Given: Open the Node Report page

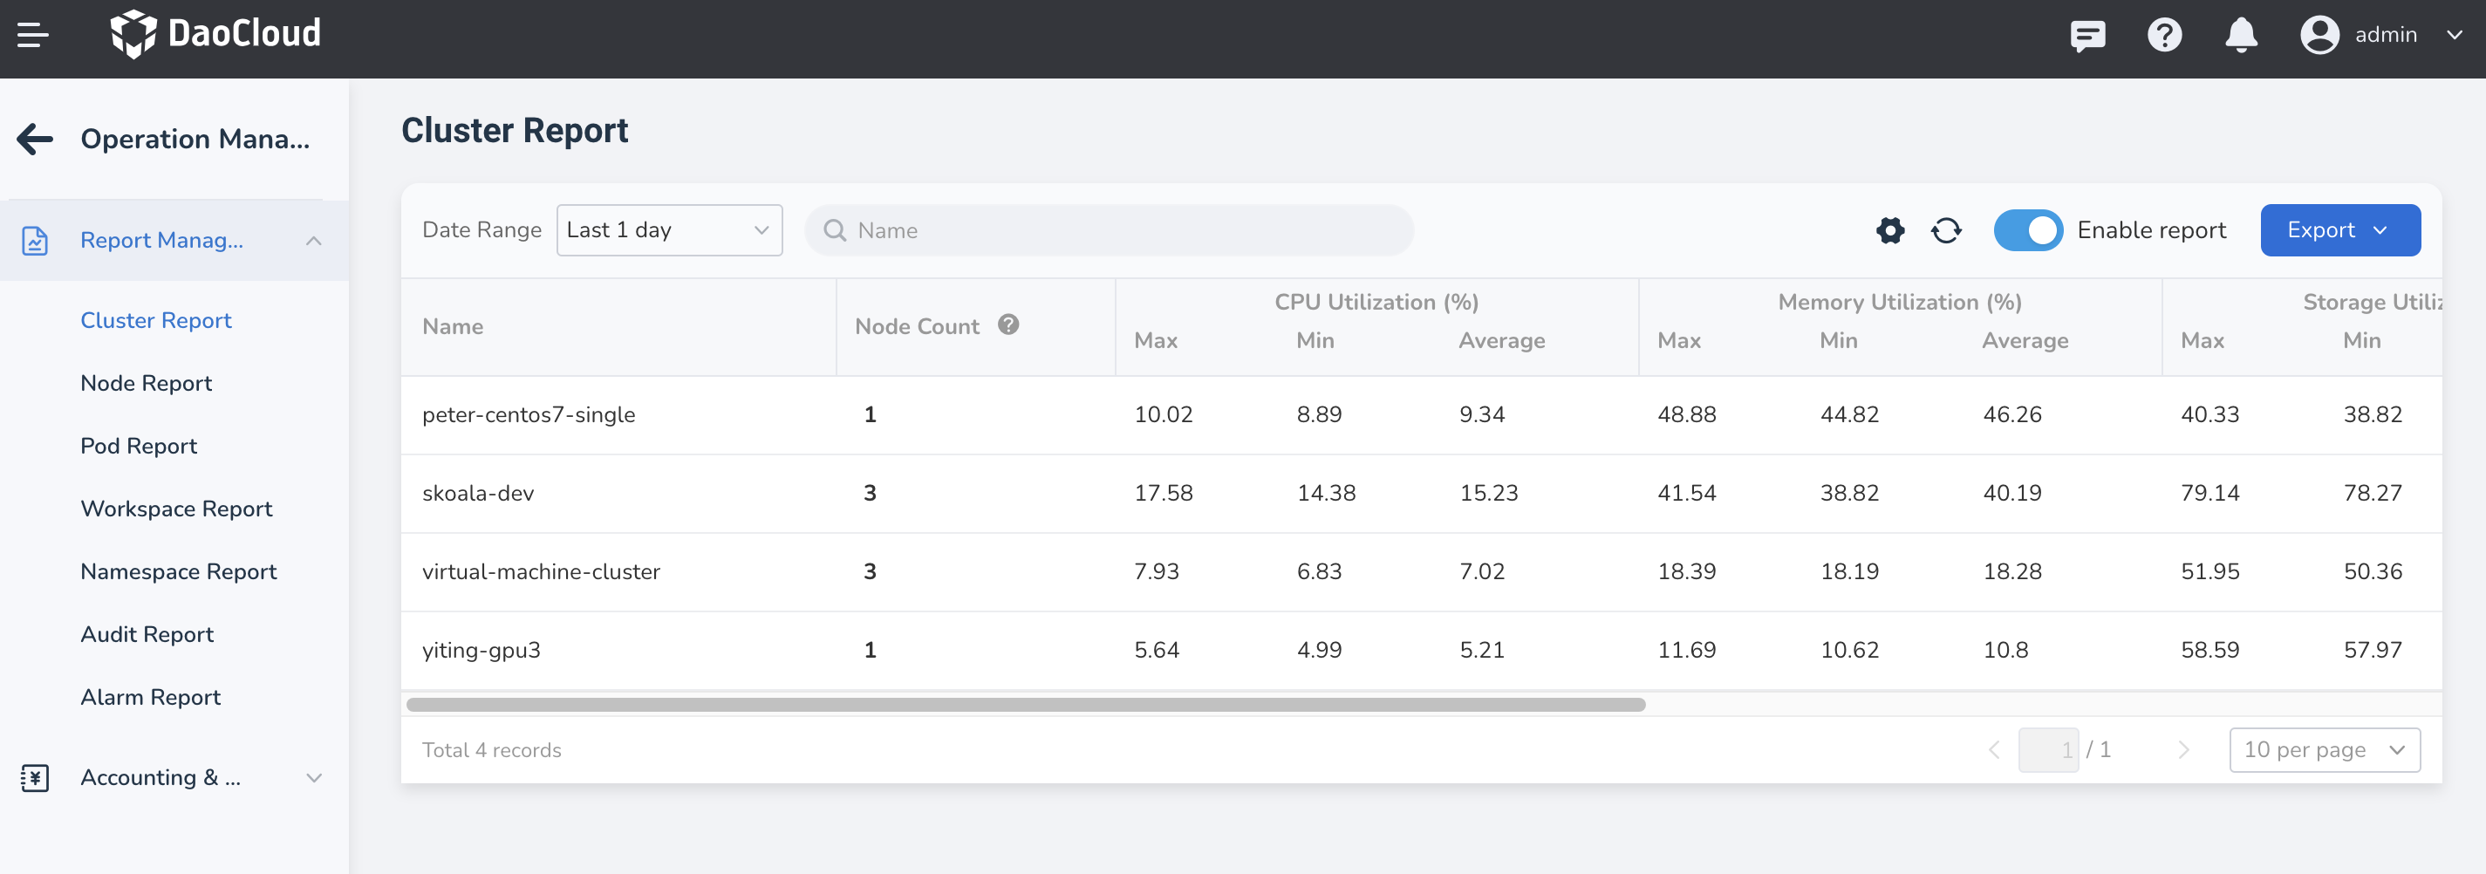Looking at the screenshot, I should click(x=146, y=383).
